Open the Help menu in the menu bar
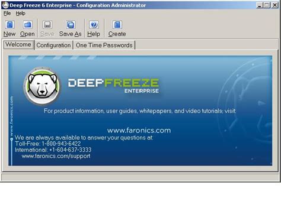The width and height of the screenshot is (281, 224). tap(20, 14)
